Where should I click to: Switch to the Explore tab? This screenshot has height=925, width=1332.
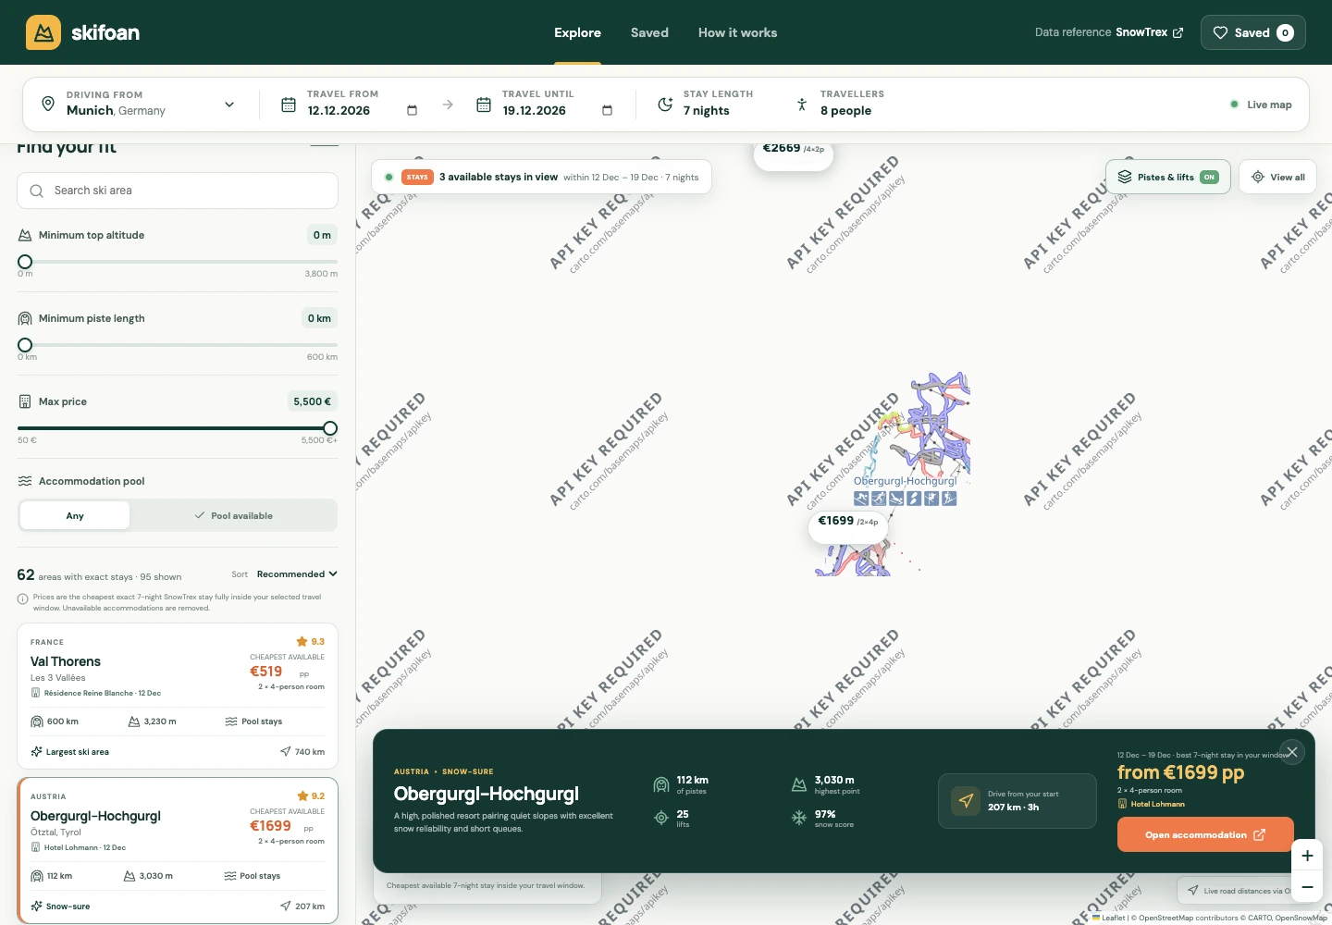577,32
